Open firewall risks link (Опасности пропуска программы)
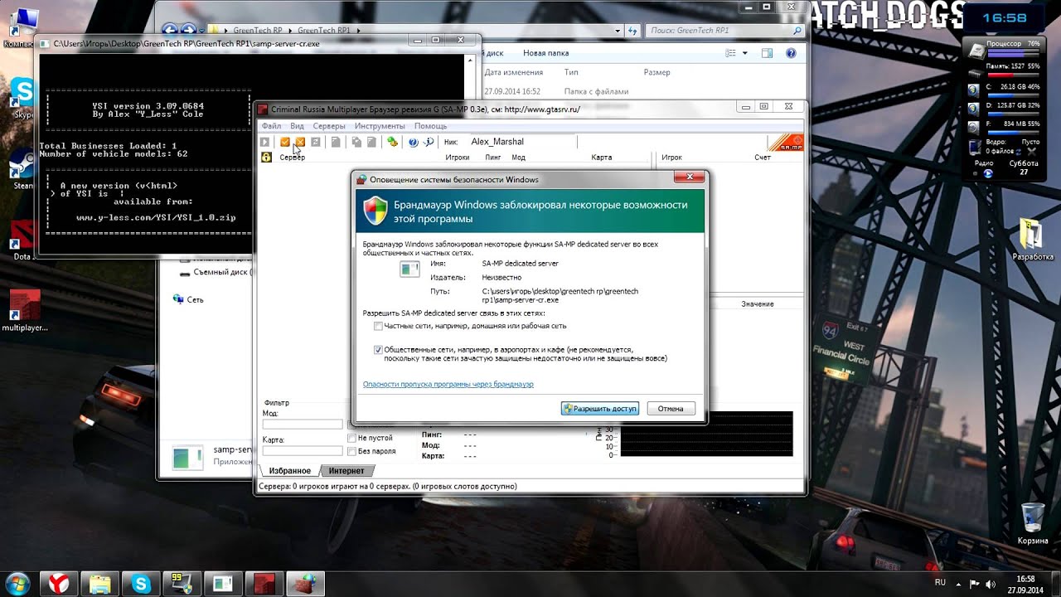The width and height of the screenshot is (1061, 597). coord(448,385)
